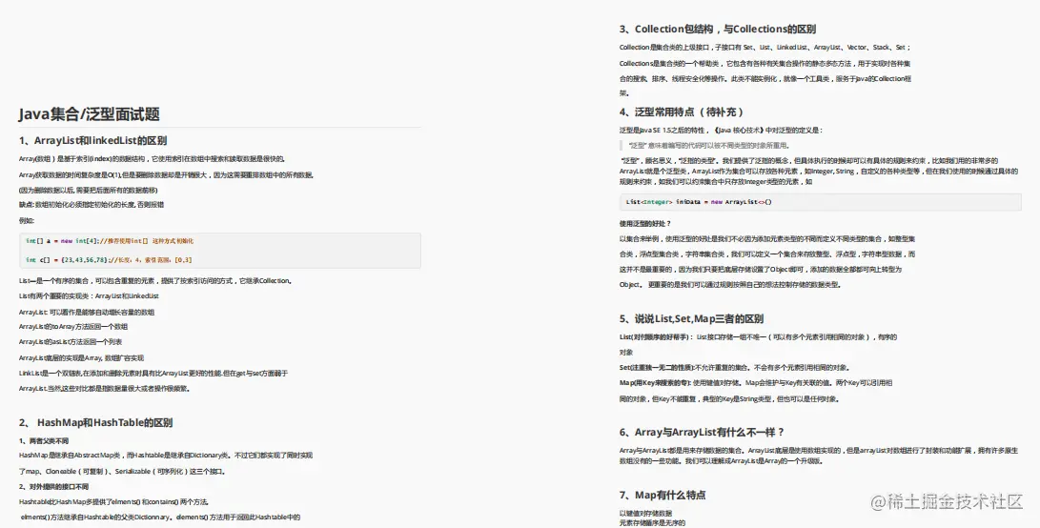1040x528 pixels.
Task: Select the line "例如:"
Action: point(27,221)
